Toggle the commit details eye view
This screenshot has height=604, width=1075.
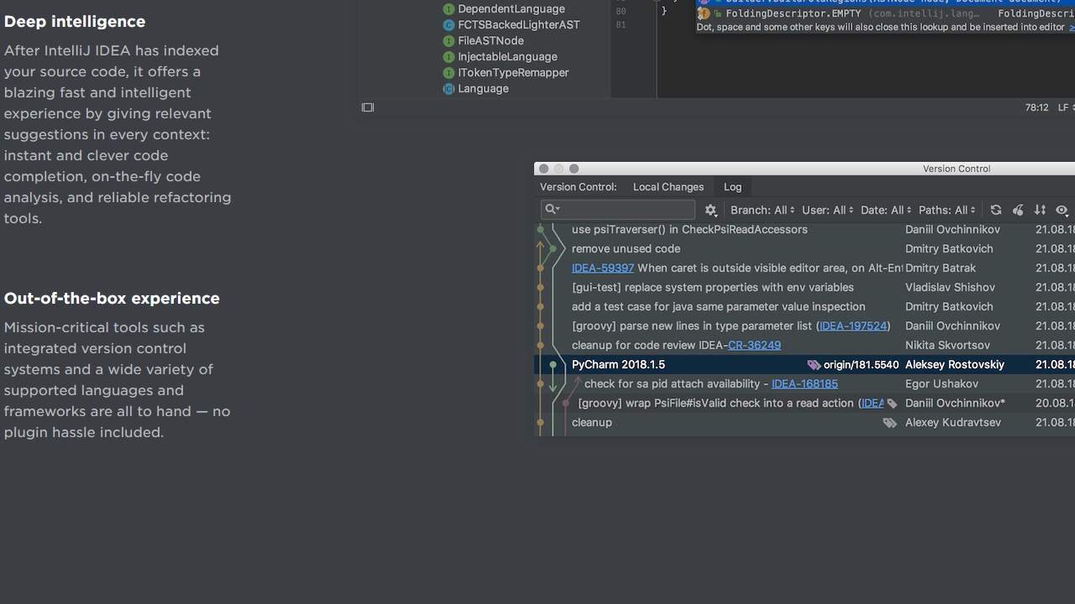pyautogui.click(x=1062, y=210)
